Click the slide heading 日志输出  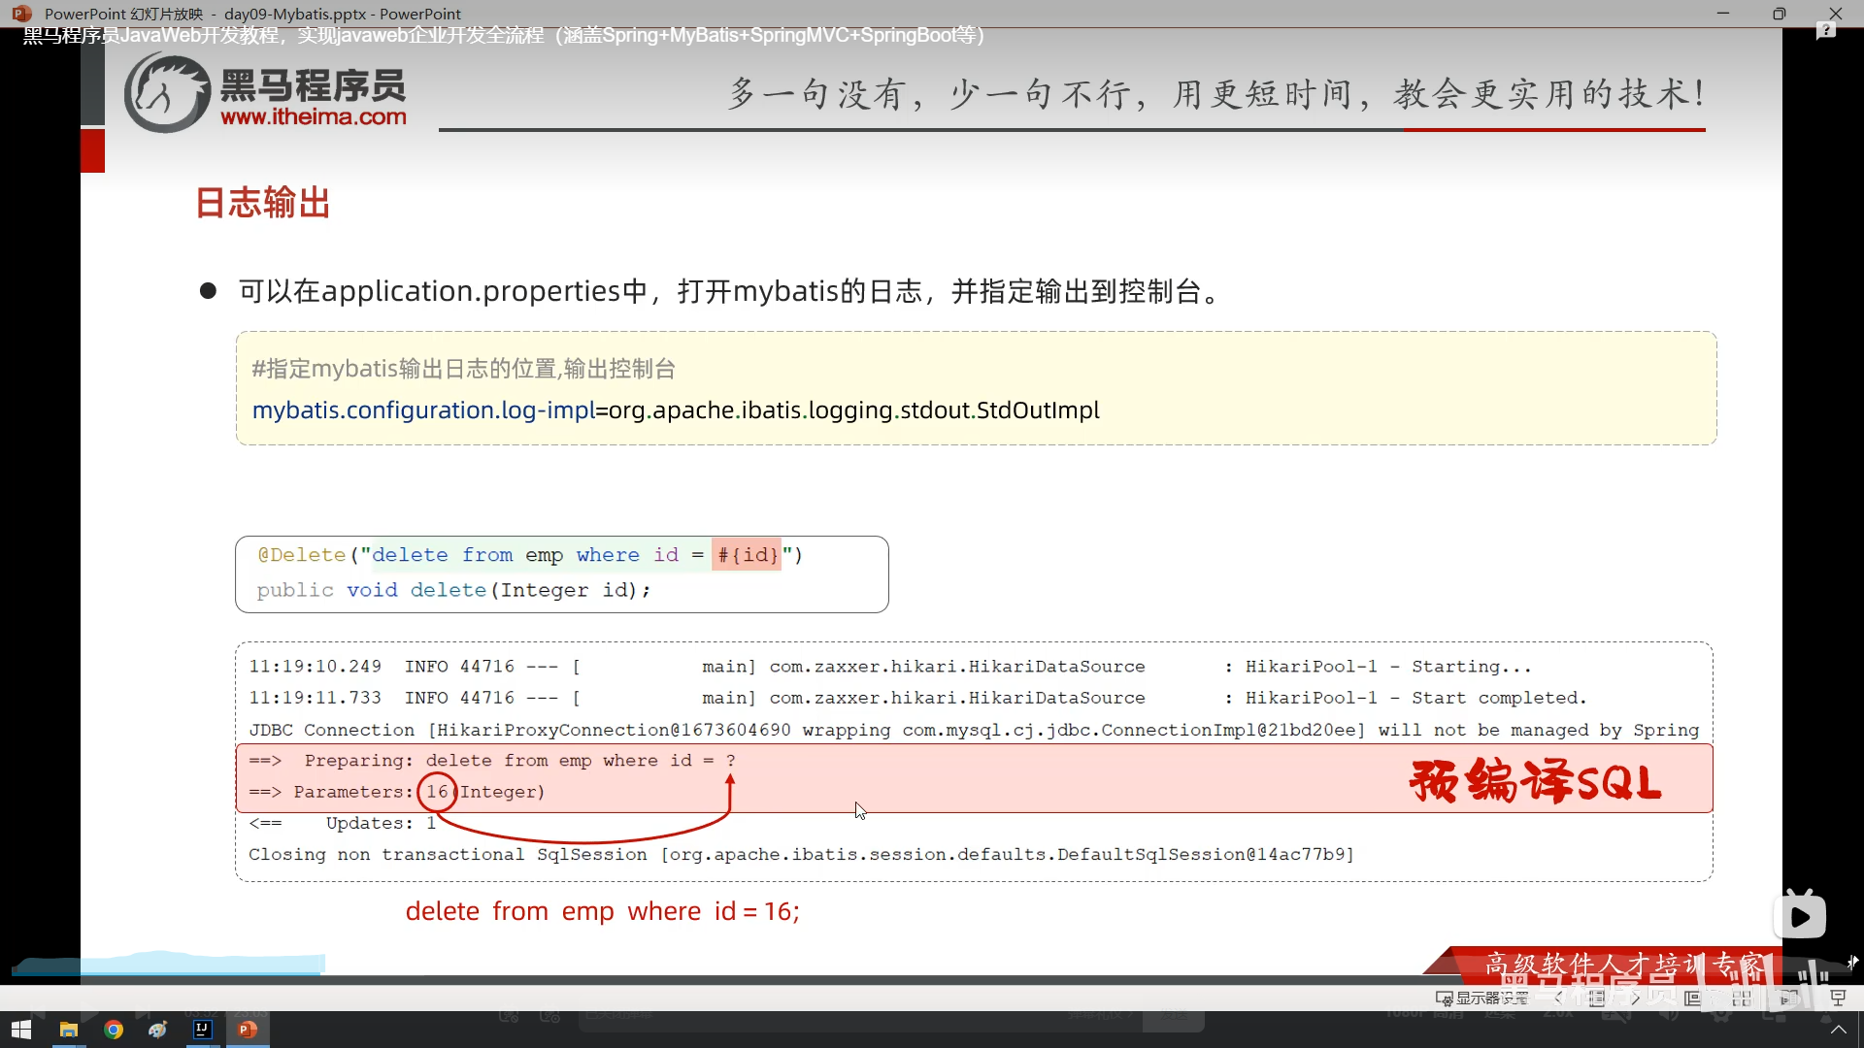point(263,203)
